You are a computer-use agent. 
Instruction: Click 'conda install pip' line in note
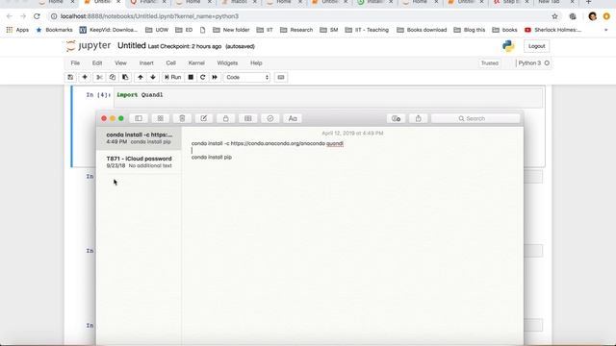tap(212, 157)
